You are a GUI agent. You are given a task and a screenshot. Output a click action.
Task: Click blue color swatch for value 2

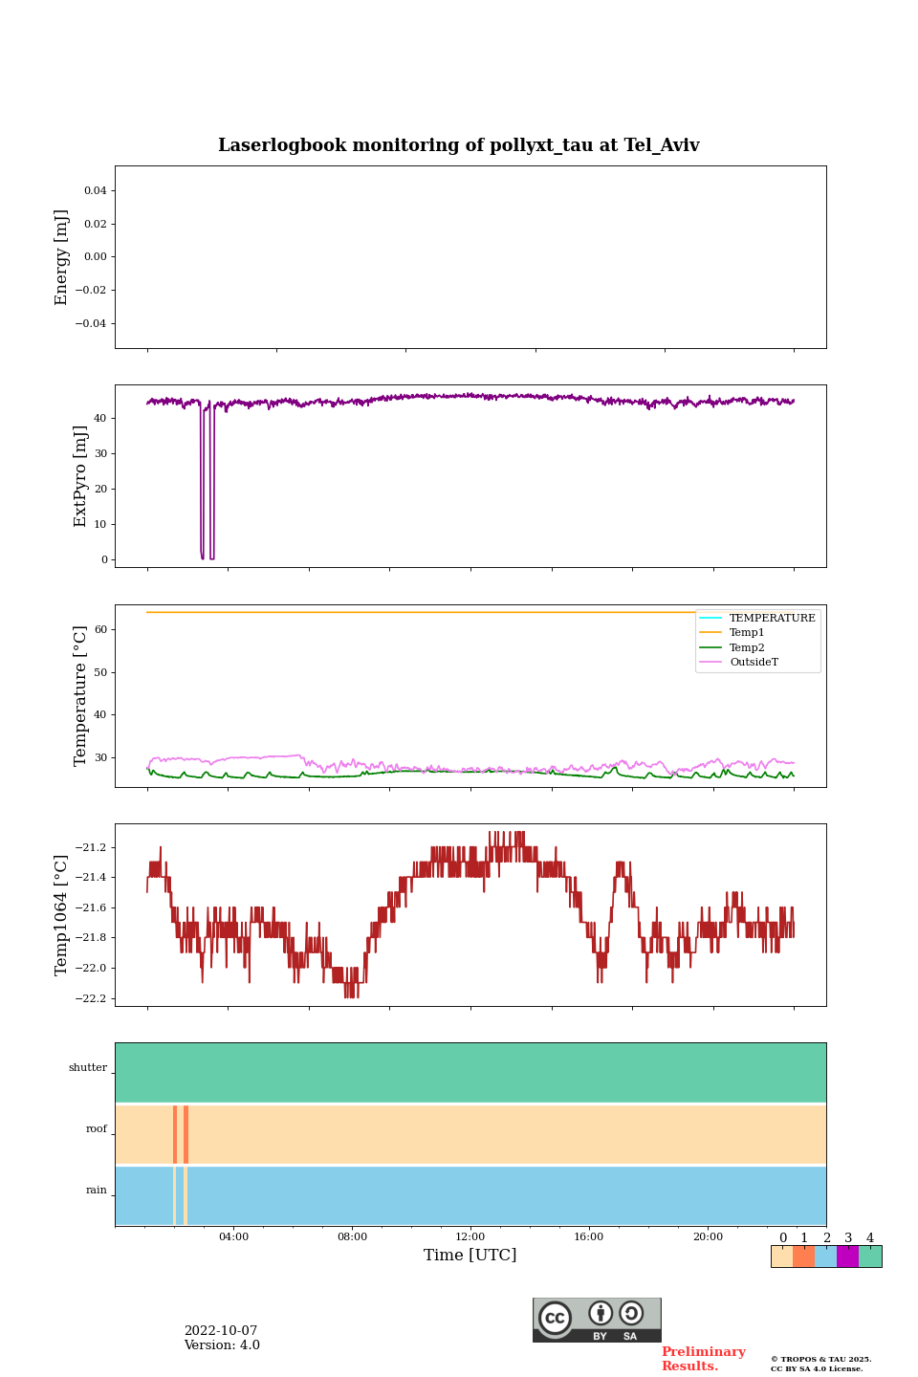[826, 1257]
